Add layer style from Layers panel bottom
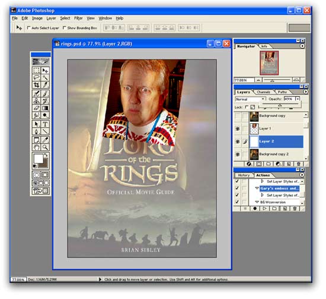 (x=249, y=164)
